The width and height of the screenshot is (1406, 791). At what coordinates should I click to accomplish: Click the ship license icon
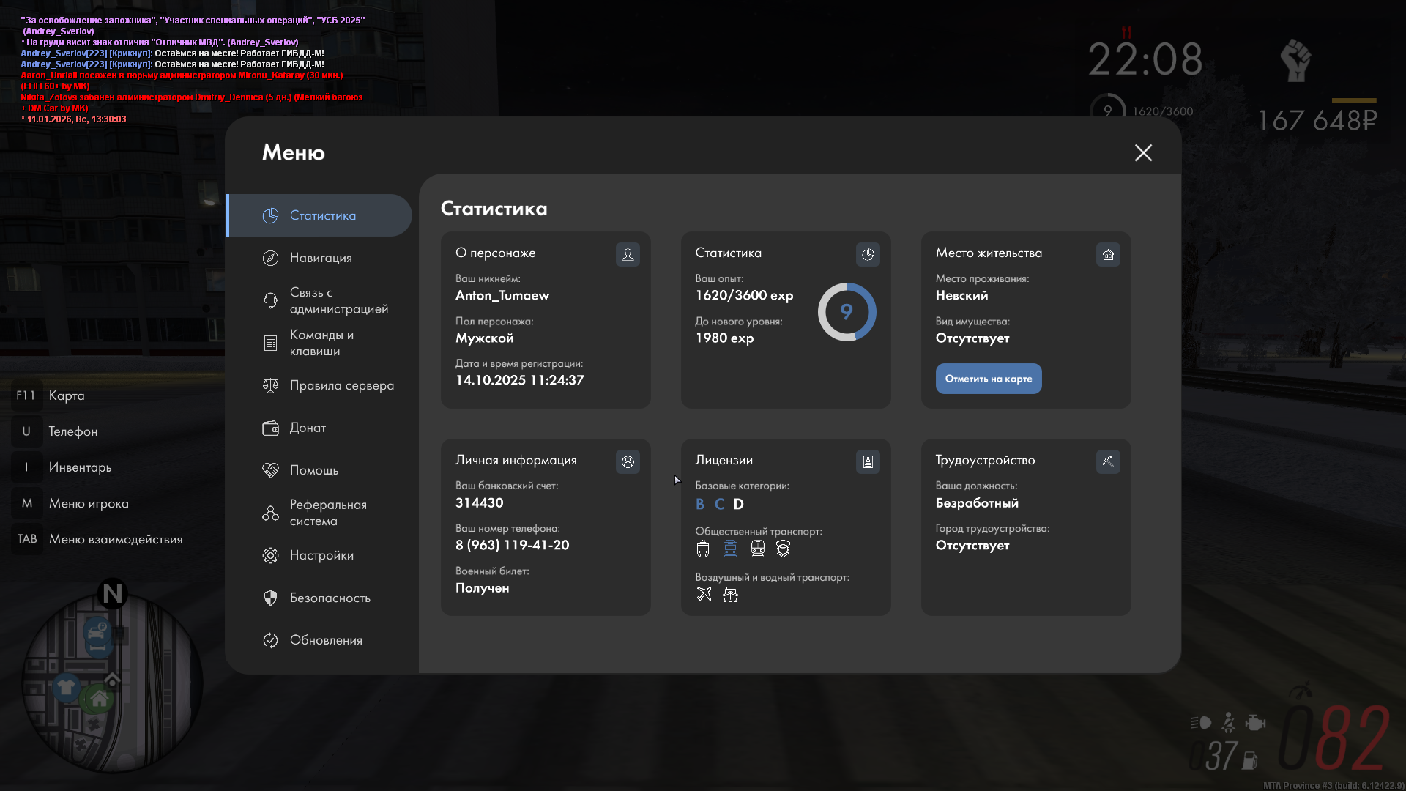tap(730, 595)
